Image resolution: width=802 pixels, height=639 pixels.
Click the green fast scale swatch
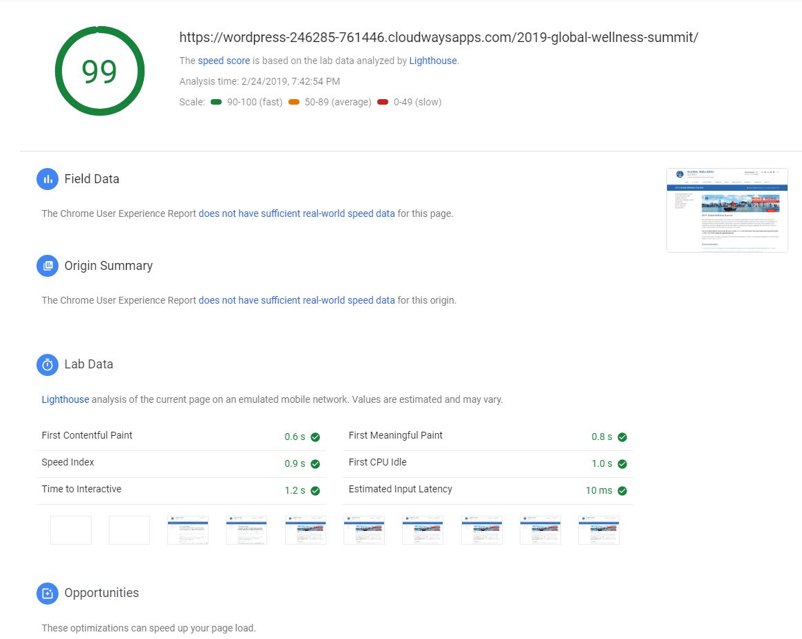coord(216,102)
